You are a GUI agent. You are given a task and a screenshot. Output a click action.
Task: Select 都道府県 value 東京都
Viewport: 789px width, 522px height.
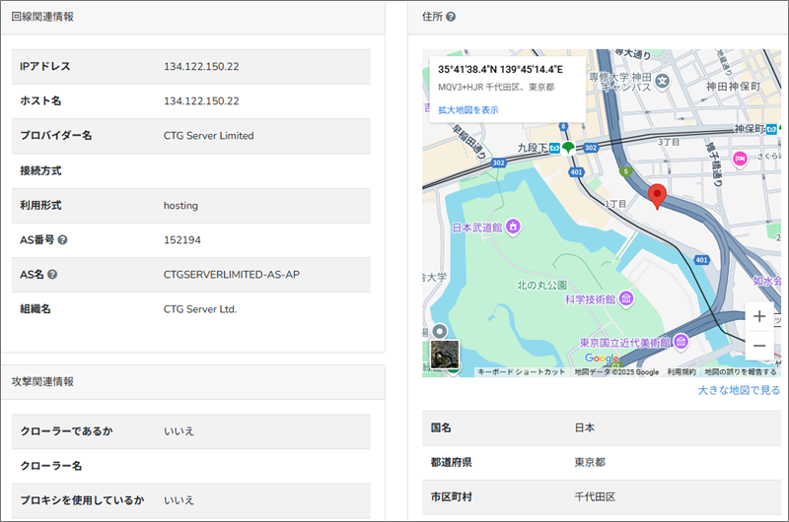click(590, 462)
